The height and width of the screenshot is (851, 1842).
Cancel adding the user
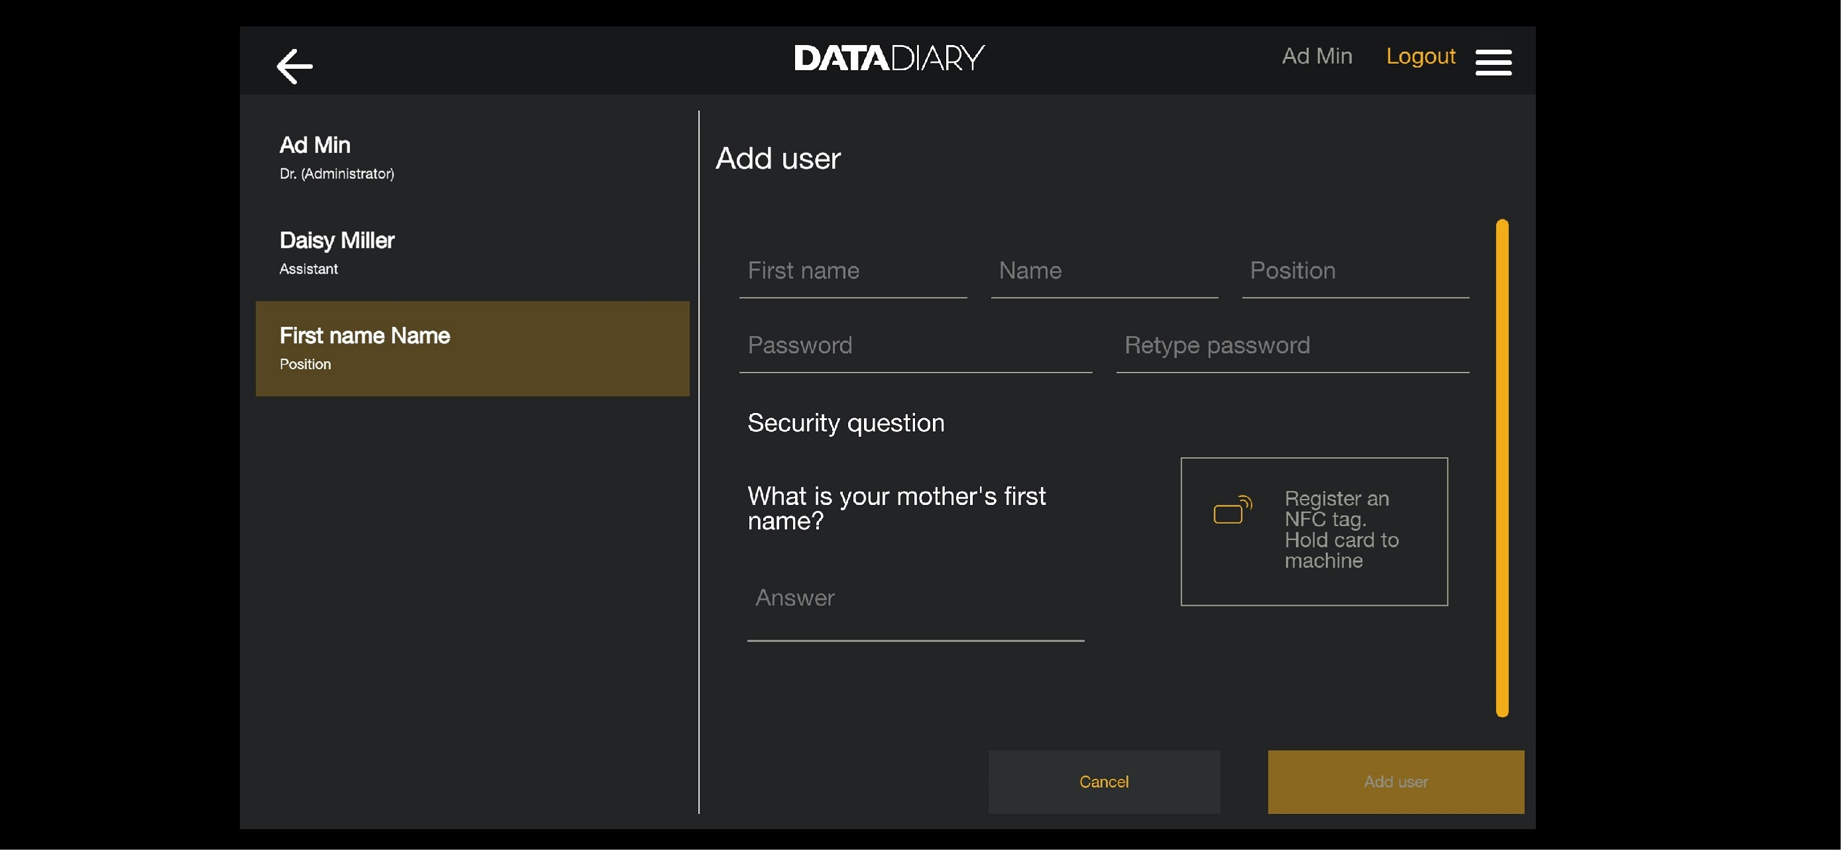coord(1104,783)
